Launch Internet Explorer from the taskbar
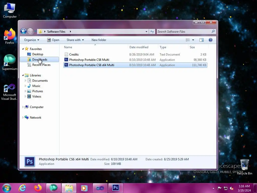This screenshot has height=193, width=257. 22,188
